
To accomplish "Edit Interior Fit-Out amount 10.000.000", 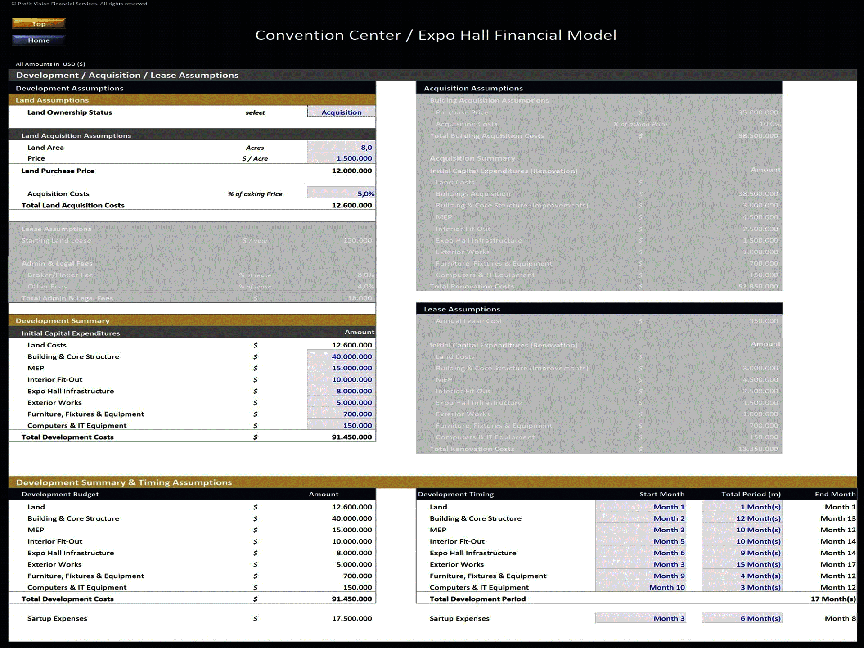I will [x=341, y=380].
